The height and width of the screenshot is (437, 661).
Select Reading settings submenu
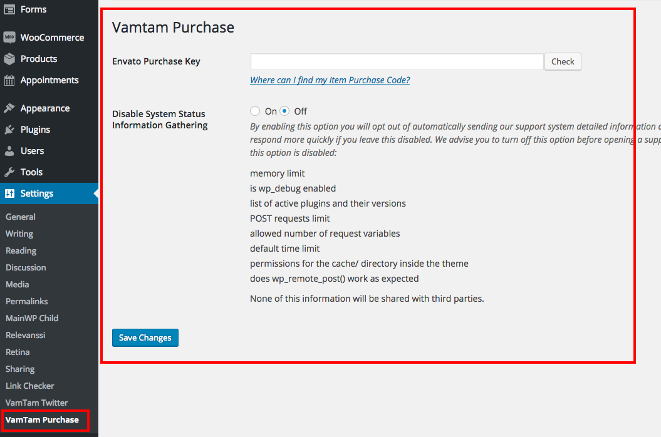(21, 250)
